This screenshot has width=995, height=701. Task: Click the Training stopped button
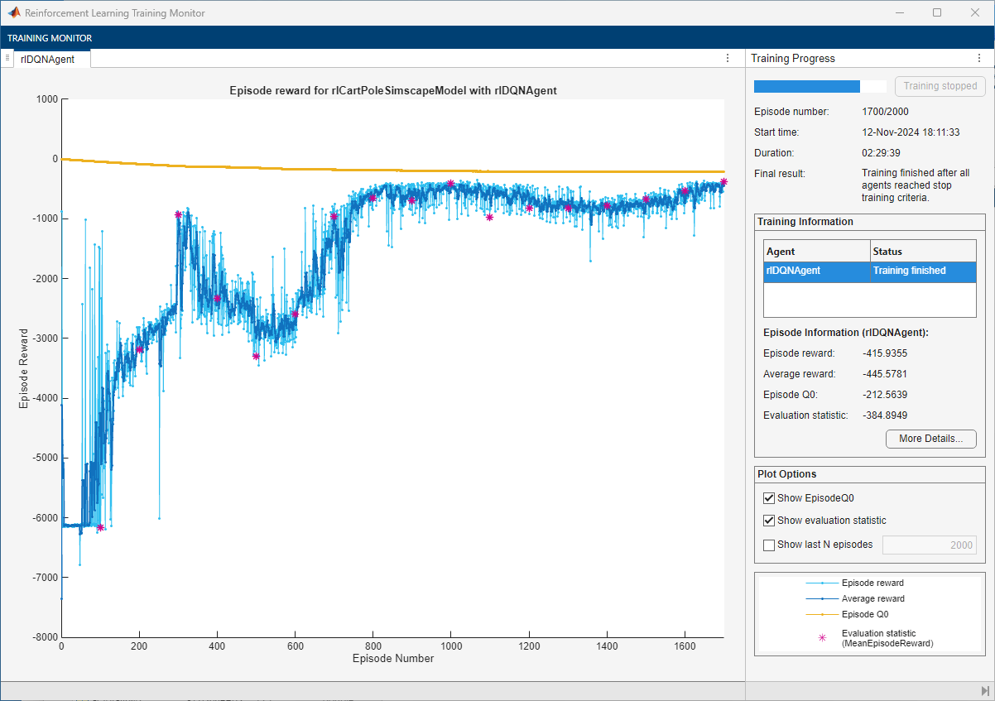pos(940,86)
